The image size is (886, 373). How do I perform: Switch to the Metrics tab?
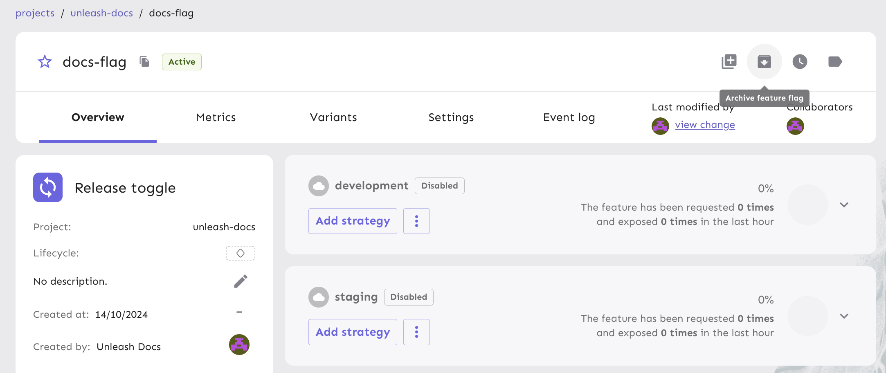pos(216,117)
